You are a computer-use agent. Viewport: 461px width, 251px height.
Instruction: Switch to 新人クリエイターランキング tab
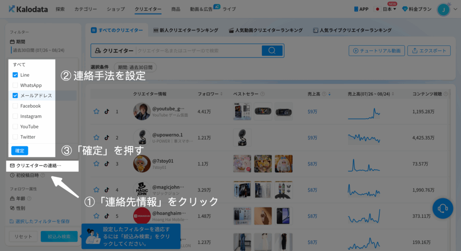tap(186, 30)
